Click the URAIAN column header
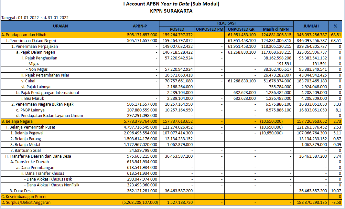Image resolution: width=345 pixels, height=209 pixels. [60, 26]
